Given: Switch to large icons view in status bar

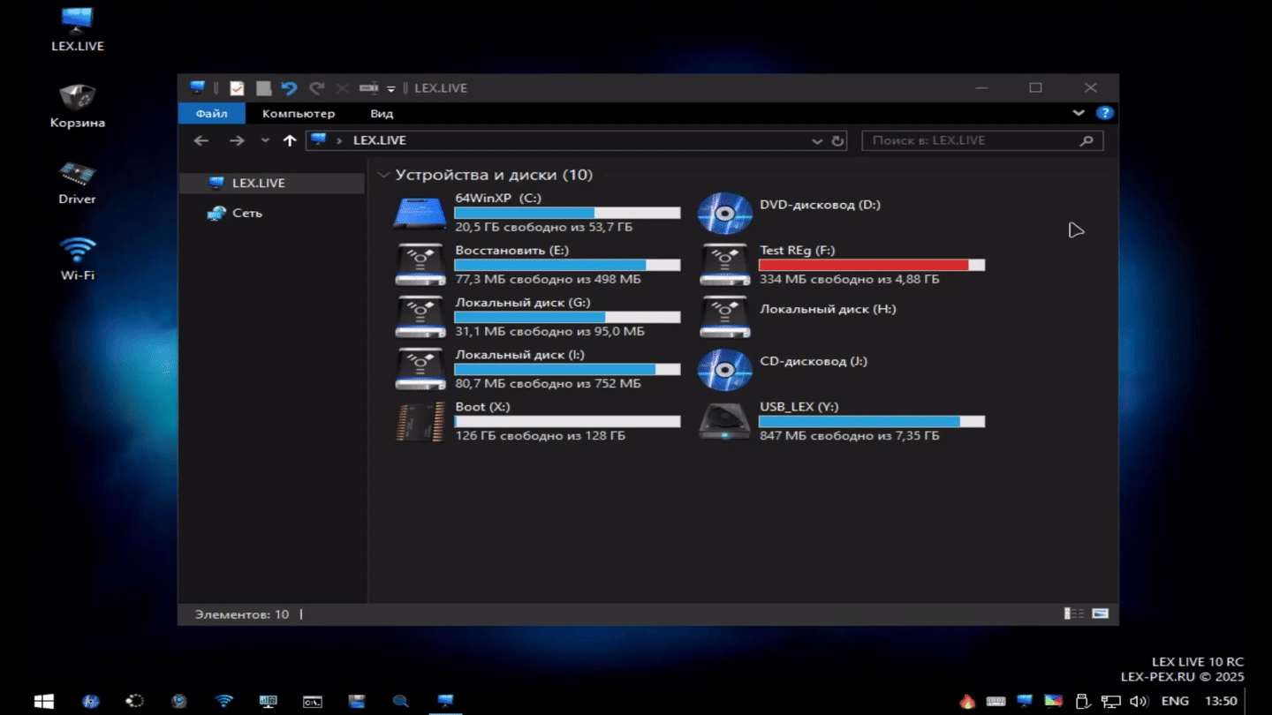Looking at the screenshot, I should [x=1100, y=613].
